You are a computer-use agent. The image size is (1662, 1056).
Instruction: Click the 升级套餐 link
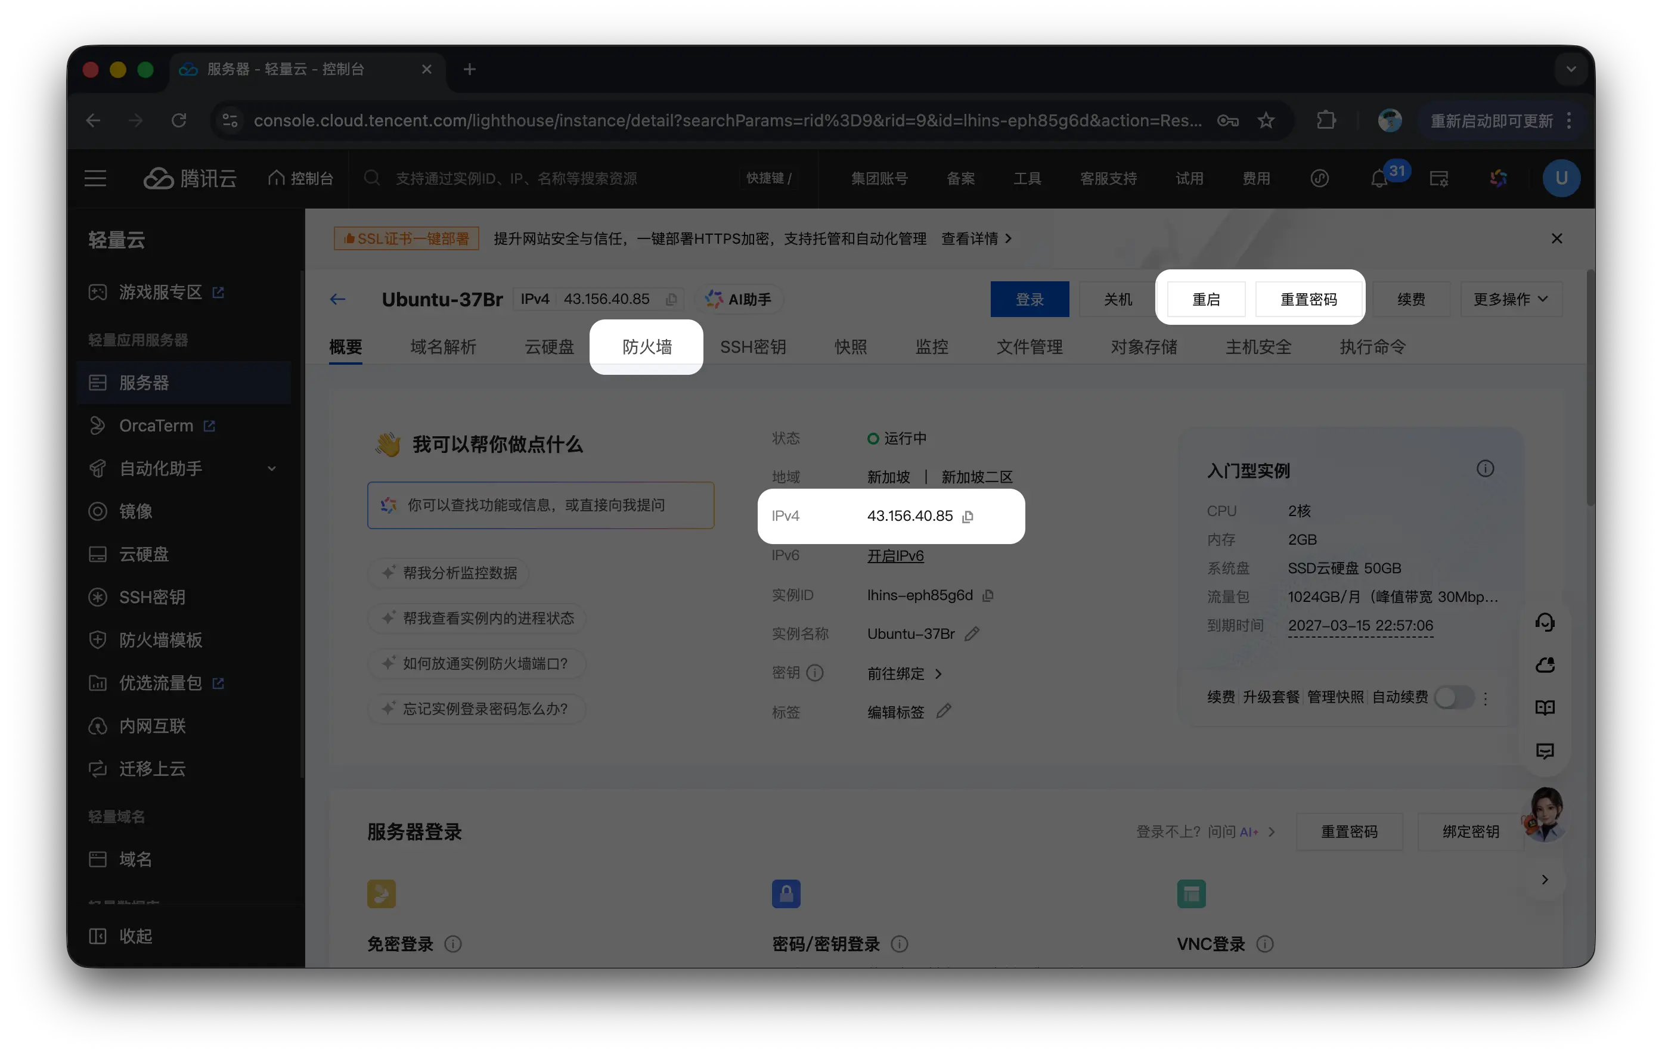1271,697
